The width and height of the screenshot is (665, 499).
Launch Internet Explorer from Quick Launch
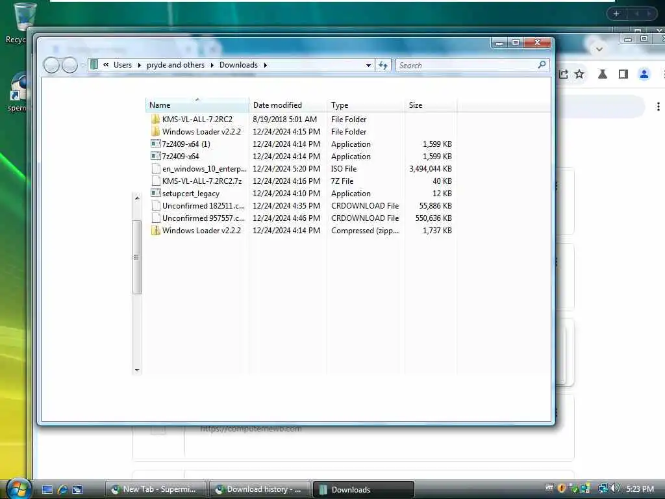coord(62,490)
